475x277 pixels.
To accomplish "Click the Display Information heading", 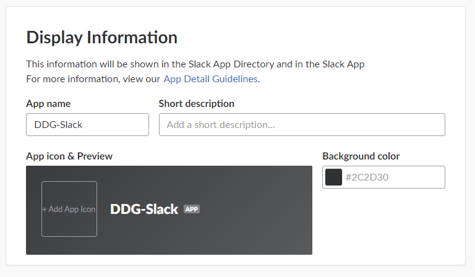I will pyautogui.click(x=102, y=38).
